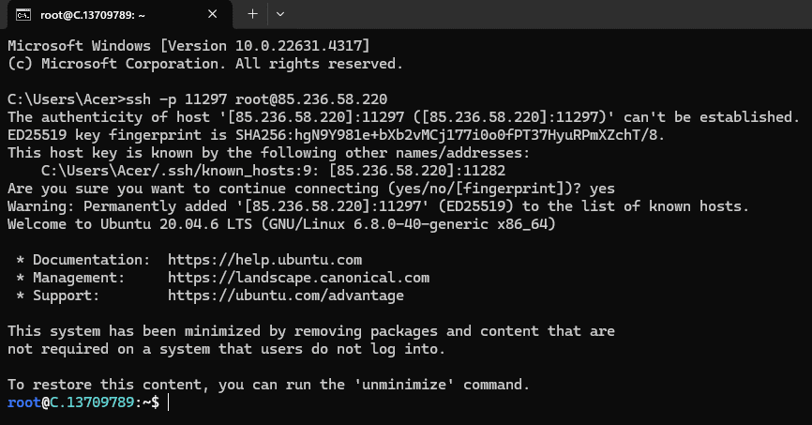Viewport: 812px width, 425px height.
Task: Open the https://ubuntu.com/advantage link
Action: [286, 296]
